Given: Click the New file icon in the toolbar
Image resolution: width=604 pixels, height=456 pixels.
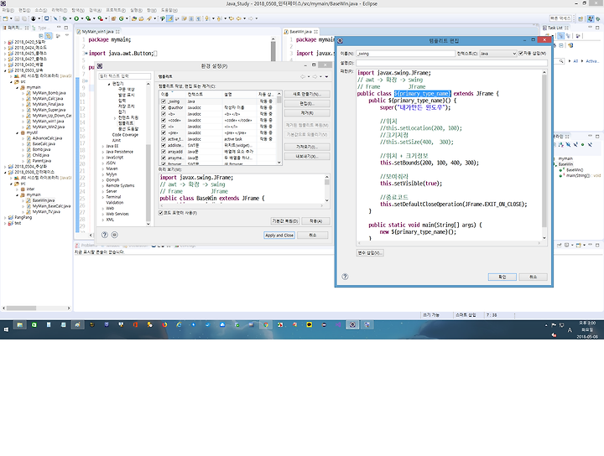Looking at the screenshot, I should (x=5, y=18).
